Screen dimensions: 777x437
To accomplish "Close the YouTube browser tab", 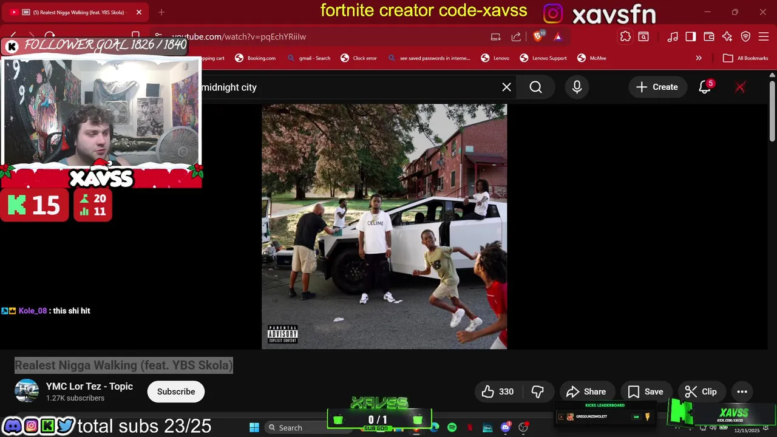I will (138, 12).
